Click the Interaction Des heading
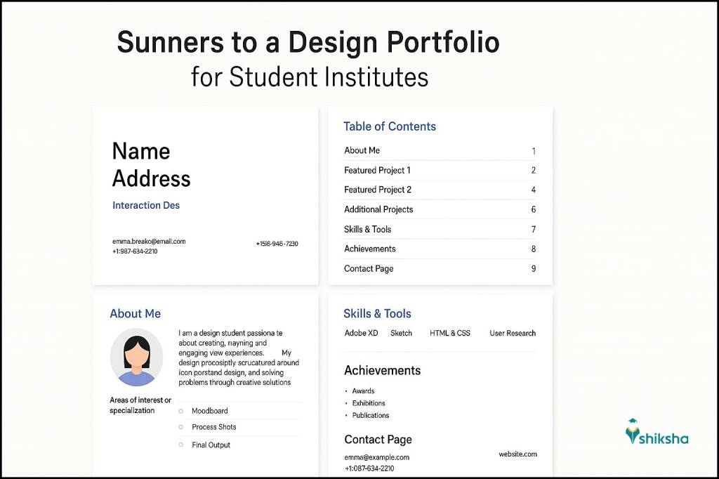Screen dimensions: 719x479 (x=145, y=205)
